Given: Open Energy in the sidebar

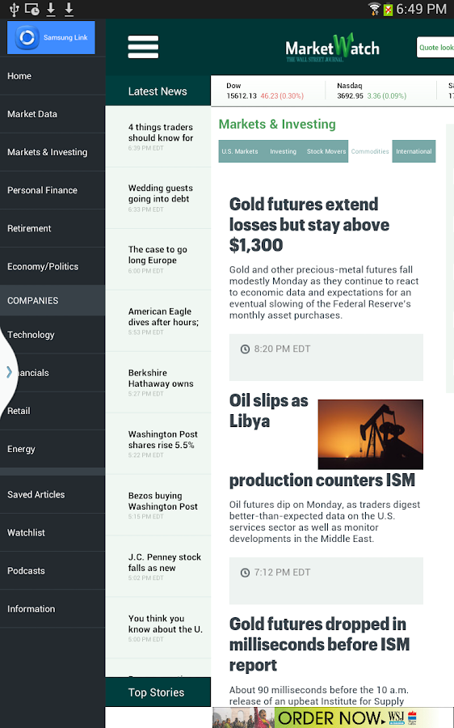Looking at the screenshot, I should [53, 449].
